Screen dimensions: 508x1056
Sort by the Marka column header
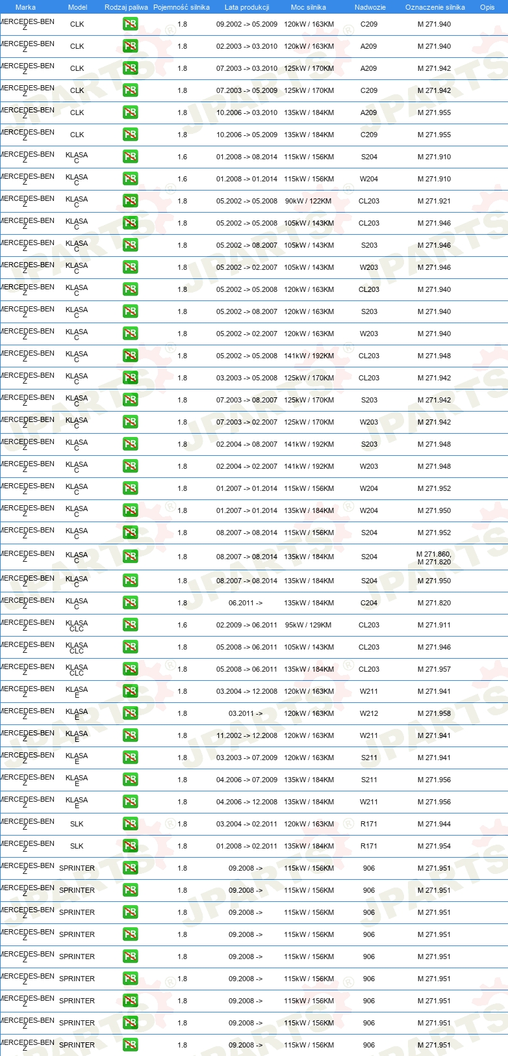pyautogui.click(x=25, y=7)
